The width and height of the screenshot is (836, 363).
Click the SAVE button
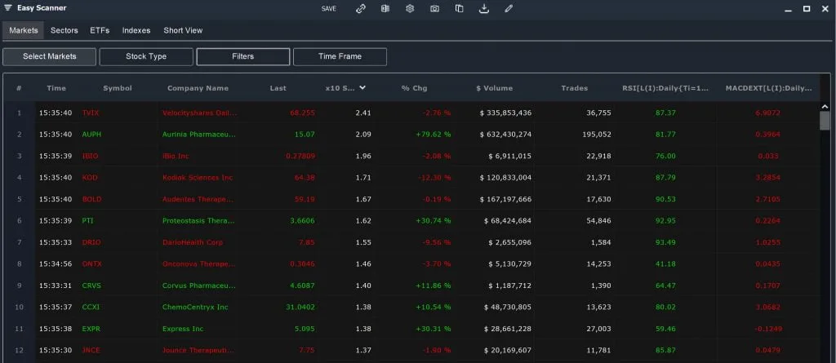(x=329, y=8)
